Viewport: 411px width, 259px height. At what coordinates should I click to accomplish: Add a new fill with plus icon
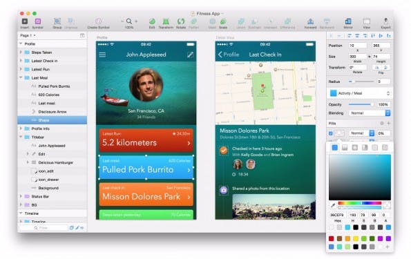coord(389,123)
